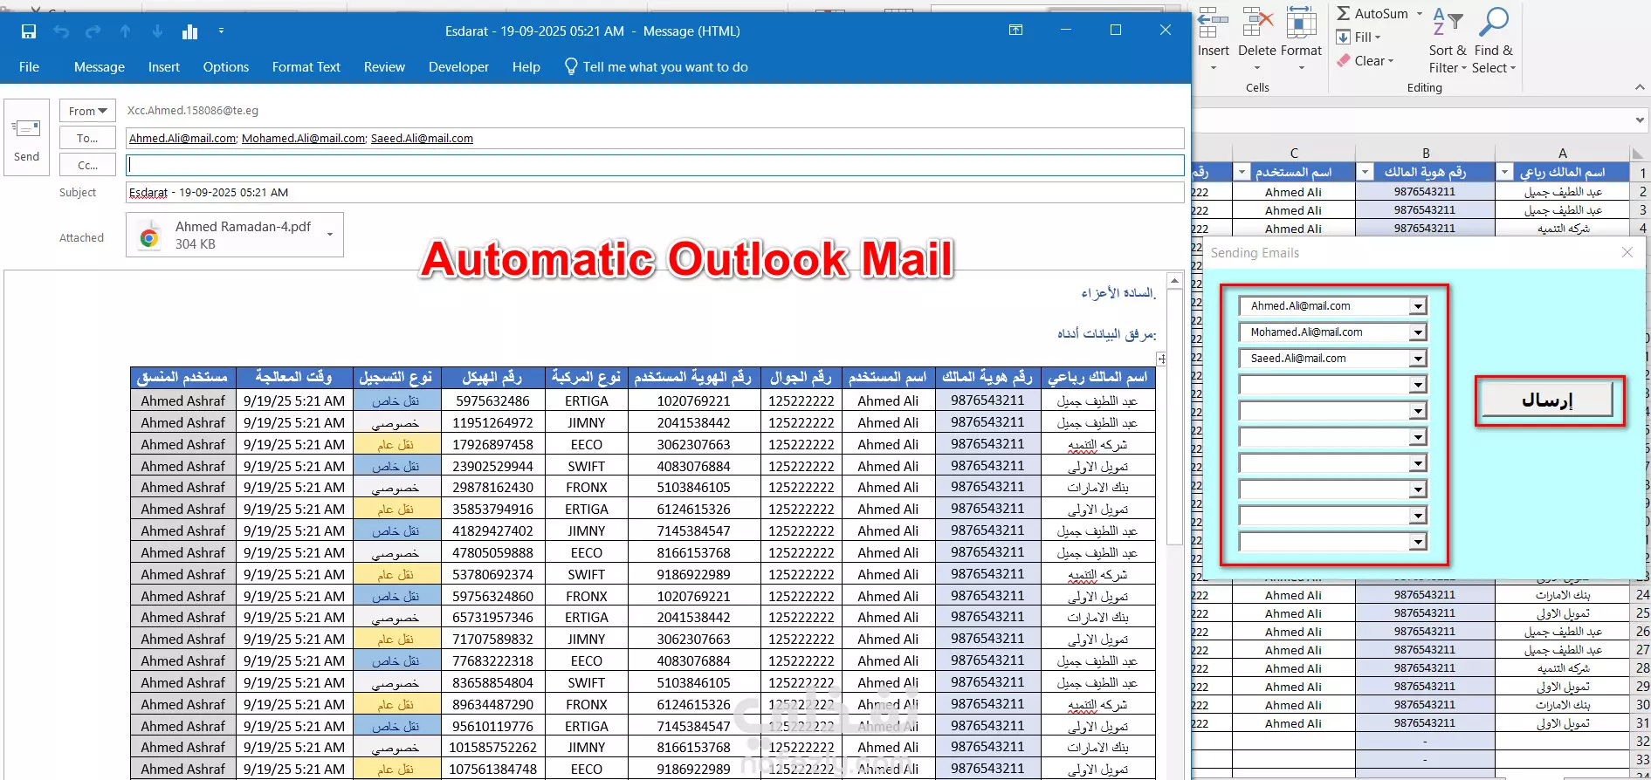Click the Saeed.Ali@mail.com recipient link
This screenshot has height=780, width=1651.
click(422, 138)
